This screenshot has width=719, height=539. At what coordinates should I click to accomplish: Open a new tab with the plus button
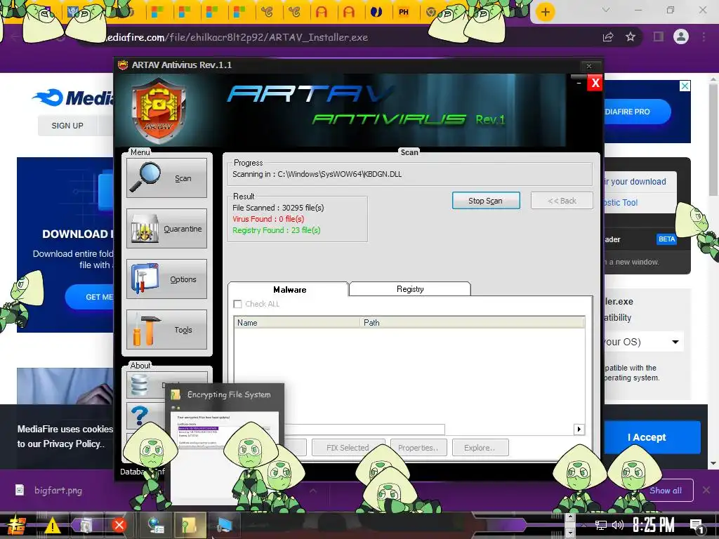tap(545, 12)
